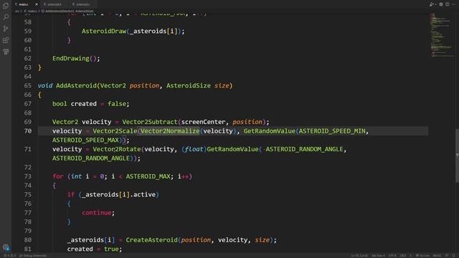This screenshot has width=459, height=258.
Task: Click ASTEROID_SPEED_MIN on line 70
Action: [332, 131]
